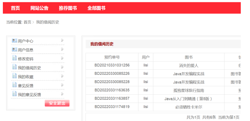
Task: Open the 全部图书 navigation item
Action: (x=96, y=8)
